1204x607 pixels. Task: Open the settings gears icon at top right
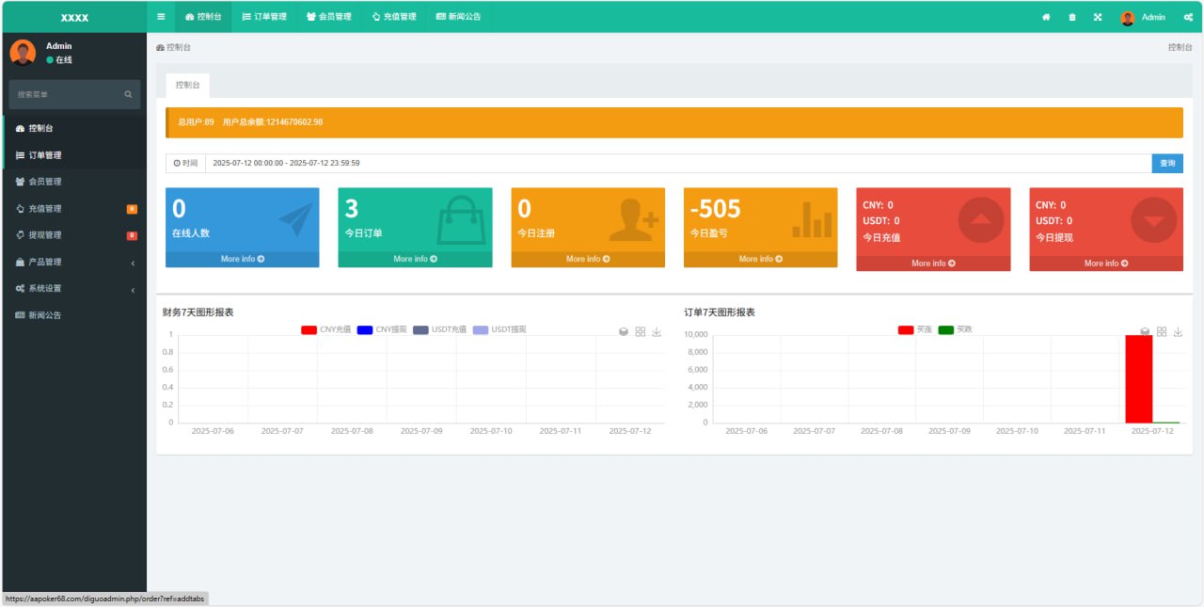pyautogui.click(x=1188, y=17)
